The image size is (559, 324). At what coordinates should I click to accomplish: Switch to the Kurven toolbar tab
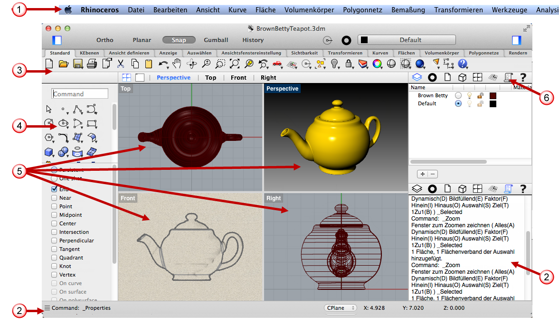point(380,53)
